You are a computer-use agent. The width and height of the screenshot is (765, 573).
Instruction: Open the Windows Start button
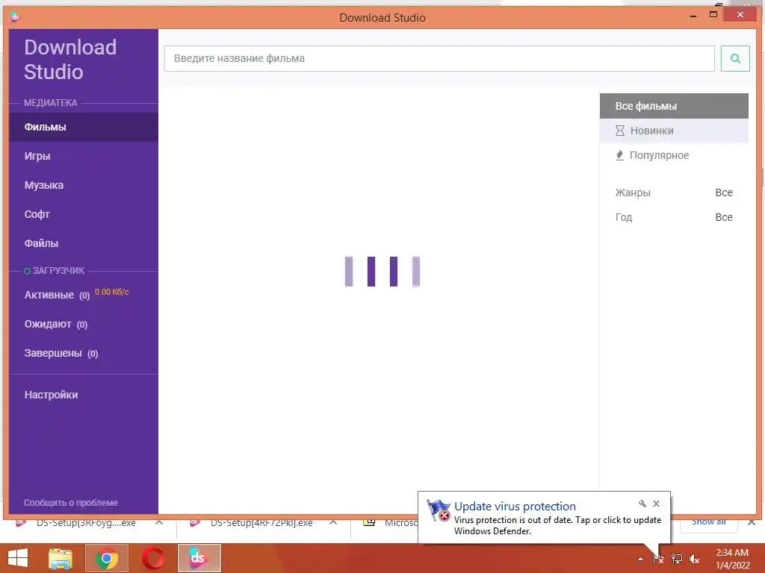click(x=18, y=558)
